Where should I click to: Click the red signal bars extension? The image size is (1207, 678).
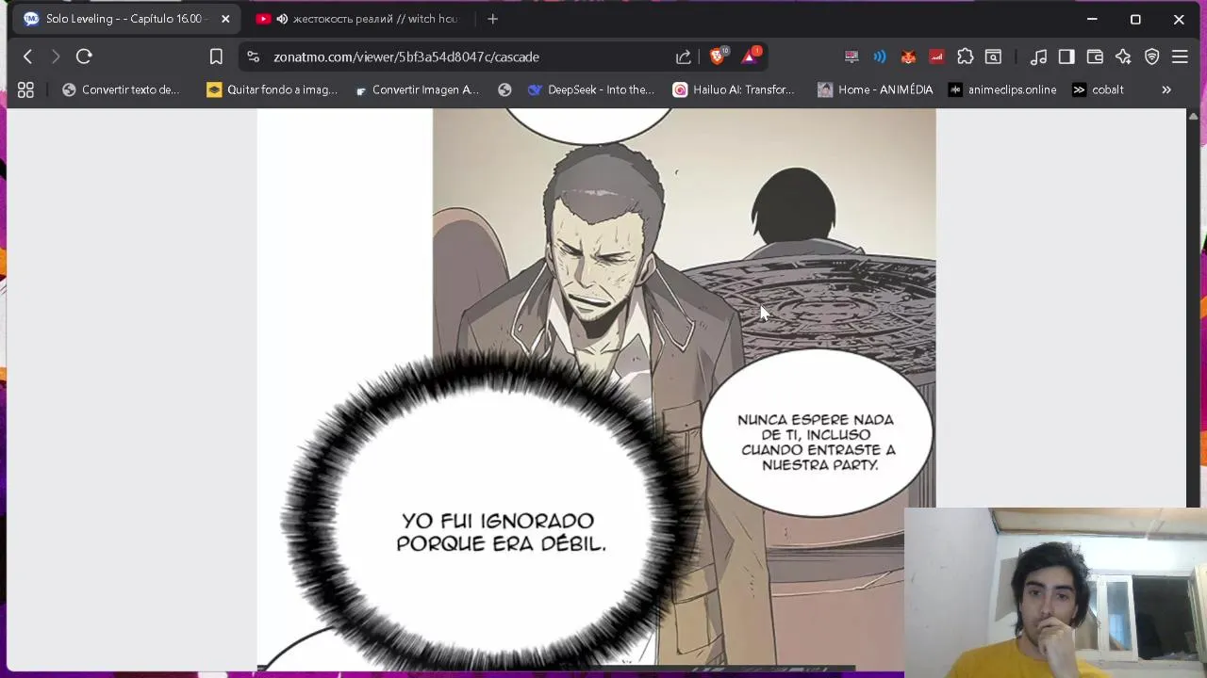tap(936, 56)
